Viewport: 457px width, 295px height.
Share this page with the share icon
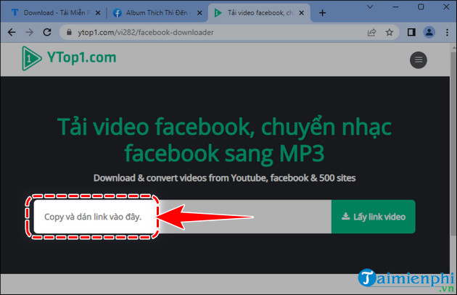tap(371, 33)
